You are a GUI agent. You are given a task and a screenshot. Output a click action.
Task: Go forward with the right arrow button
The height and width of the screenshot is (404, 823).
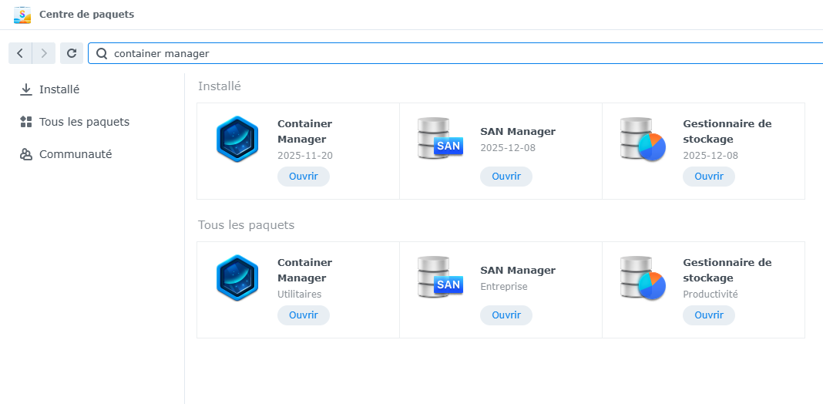pyautogui.click(x=44, y=53)
